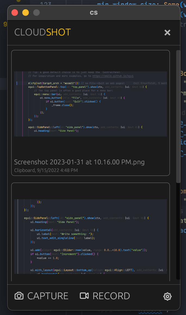Click the RECORD video button
This screenshot has height=315, width=186.
pos(105,296)
